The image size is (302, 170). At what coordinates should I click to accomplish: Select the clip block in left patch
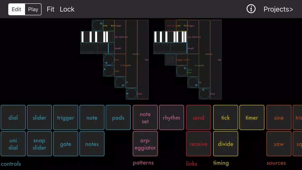(x=143, y=60)
